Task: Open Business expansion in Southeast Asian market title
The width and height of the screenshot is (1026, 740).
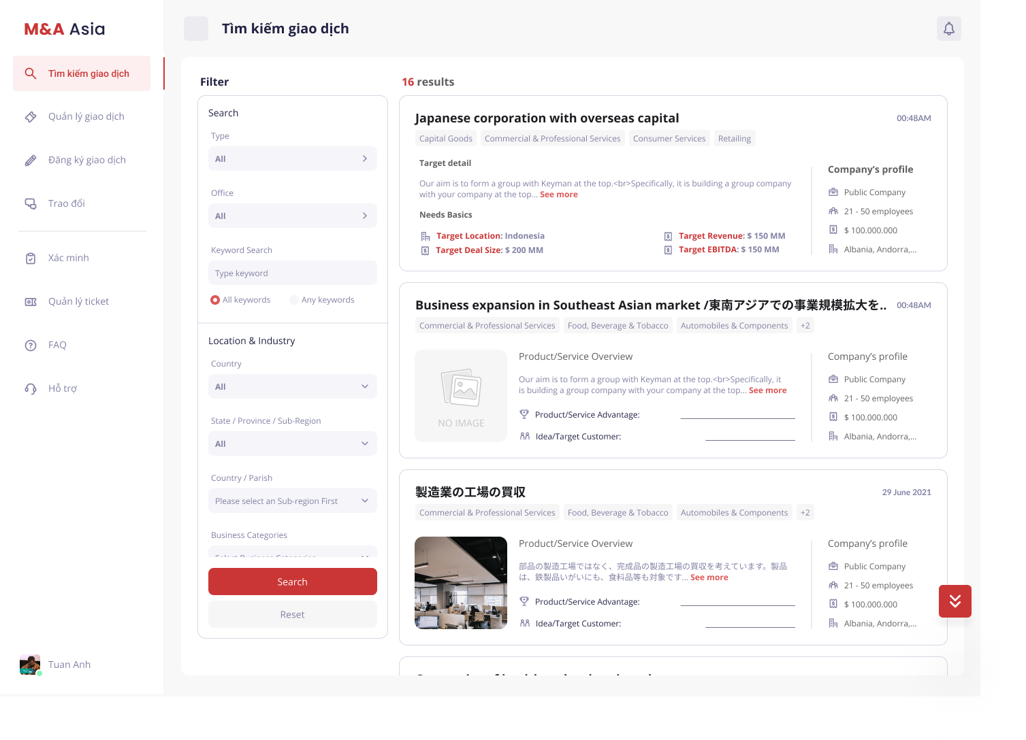Action: 651,305
